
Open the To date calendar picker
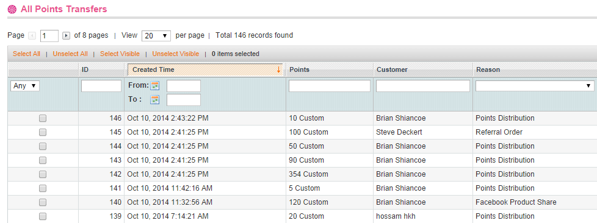click(x=155, y=100)
